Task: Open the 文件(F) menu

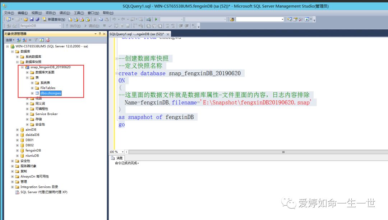Action: 9,13
